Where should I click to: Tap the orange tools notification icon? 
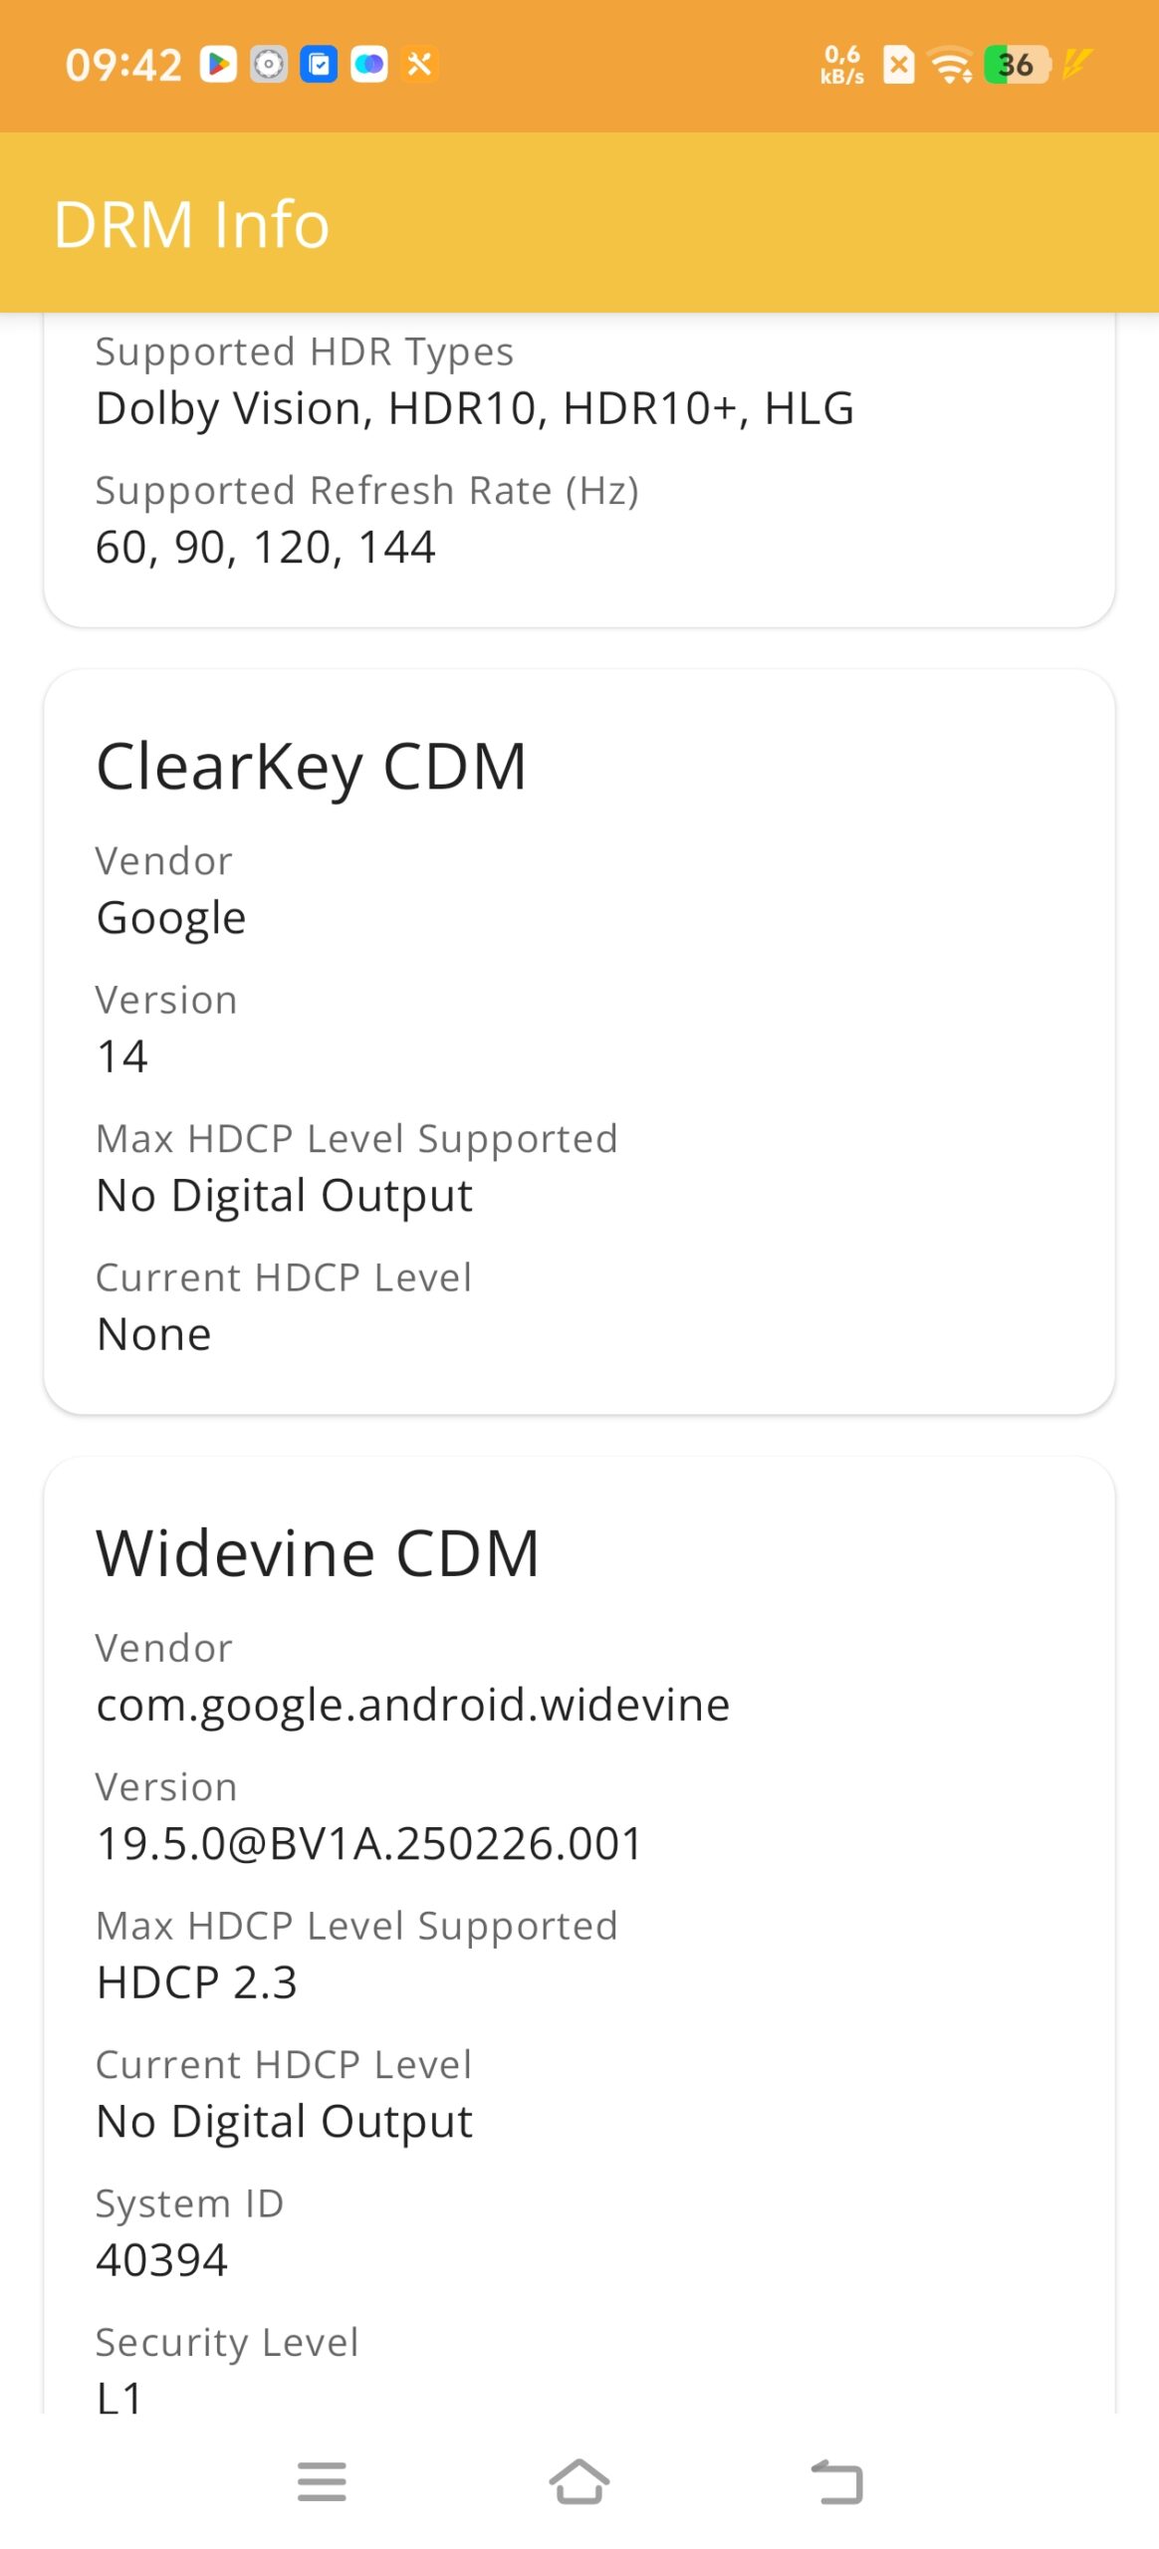(419, 66)
